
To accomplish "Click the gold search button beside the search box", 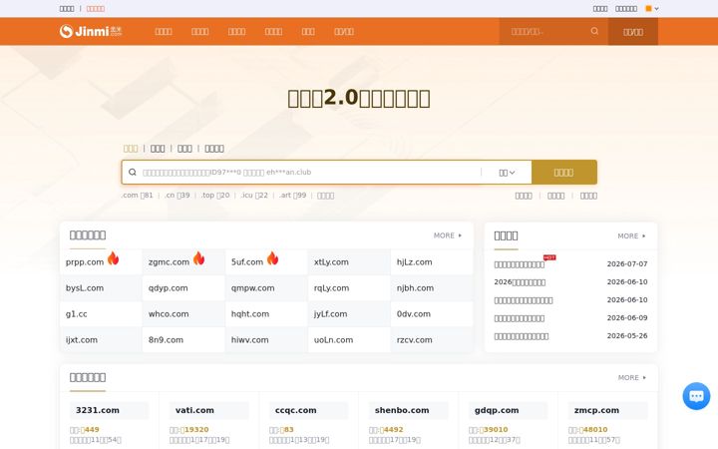I will point(564,173).
